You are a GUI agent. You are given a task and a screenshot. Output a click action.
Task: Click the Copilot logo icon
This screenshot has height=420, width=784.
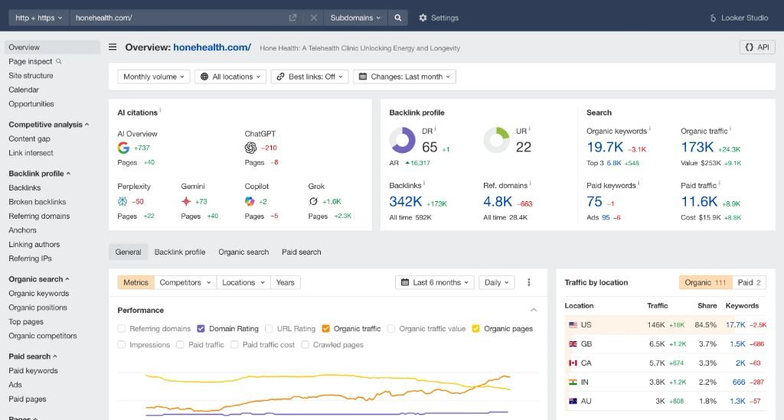click(x=250, y=201)
